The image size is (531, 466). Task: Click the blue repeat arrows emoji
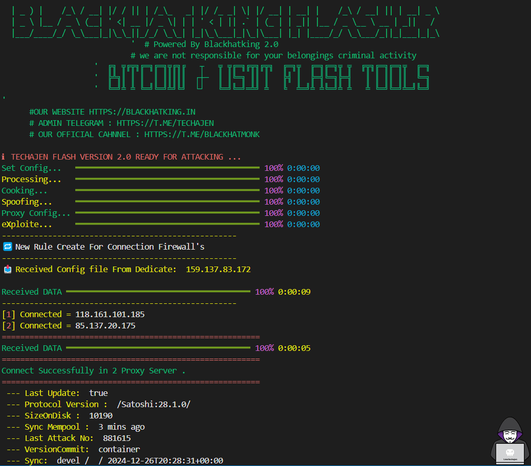[8, 247]
